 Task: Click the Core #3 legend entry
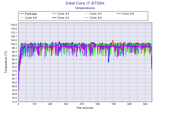point(93,14)
